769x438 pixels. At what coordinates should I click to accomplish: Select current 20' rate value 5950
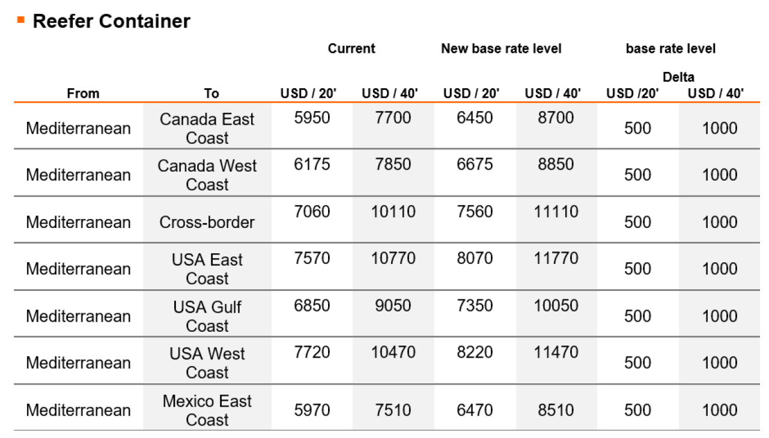(312, 118)
